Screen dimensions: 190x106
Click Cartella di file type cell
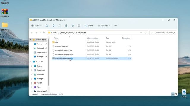coord(111,42)
